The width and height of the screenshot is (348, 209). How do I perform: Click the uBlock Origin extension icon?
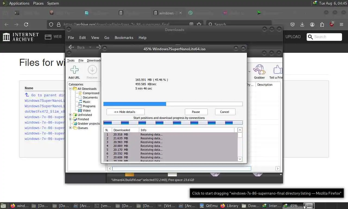tap(332, 24)
